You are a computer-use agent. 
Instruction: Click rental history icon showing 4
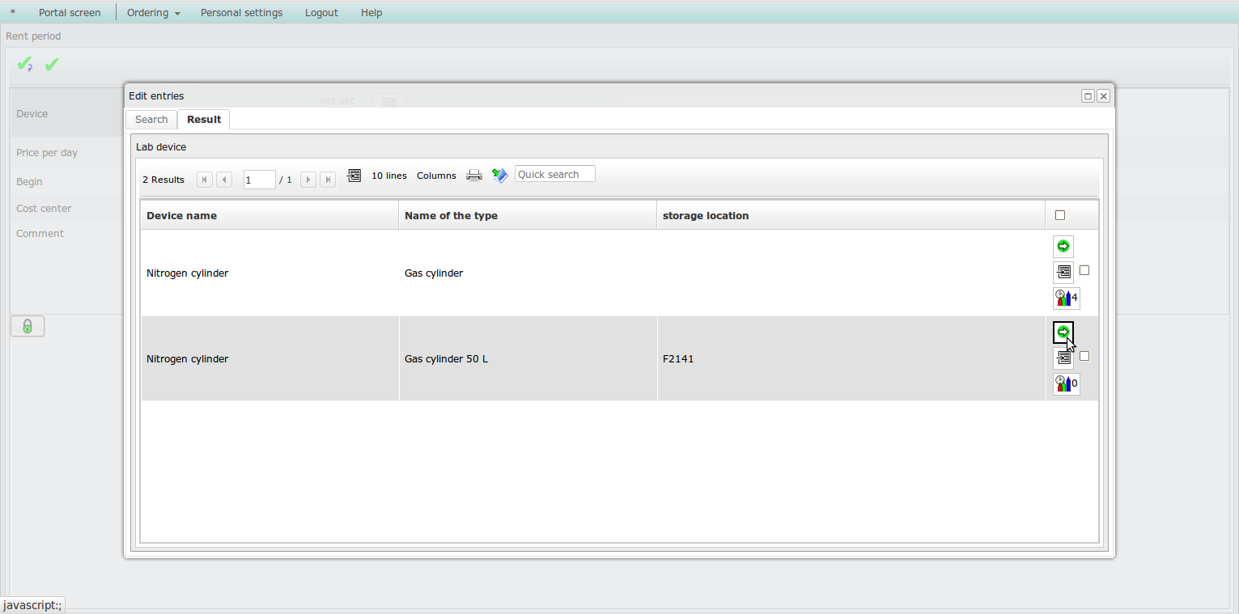[x=1066, y=298]
